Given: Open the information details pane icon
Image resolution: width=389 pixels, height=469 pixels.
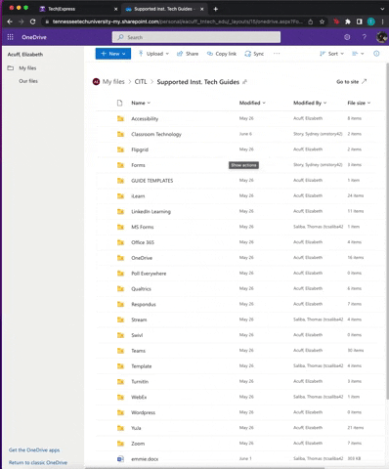Looking at the screenshot, I should point(376,54).
